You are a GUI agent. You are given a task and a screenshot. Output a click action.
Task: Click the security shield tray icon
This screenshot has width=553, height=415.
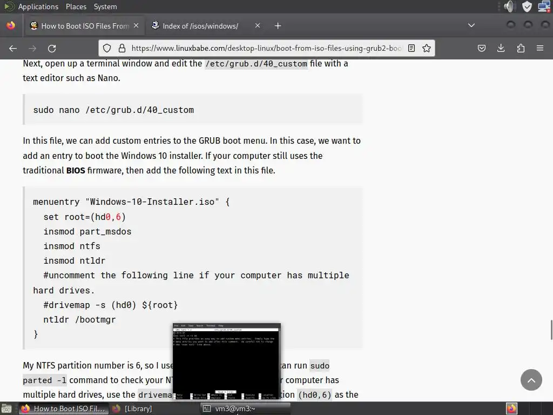tap(527, 6)
